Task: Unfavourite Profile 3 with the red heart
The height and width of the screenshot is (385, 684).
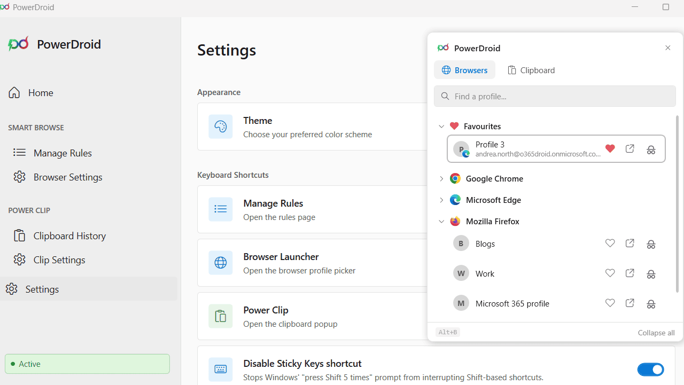Action: point(610,149)
